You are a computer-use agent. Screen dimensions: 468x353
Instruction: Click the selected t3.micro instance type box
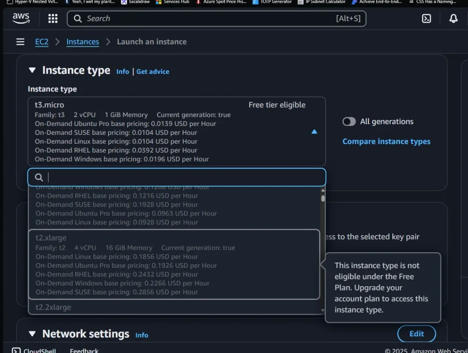tap(177, 131)
